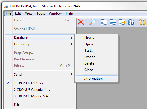The width and height of the screenshot is (147, 109).
Task: Switch to 3 CRONUS Mexico S.A.
Action: click(x=40, y=96)
